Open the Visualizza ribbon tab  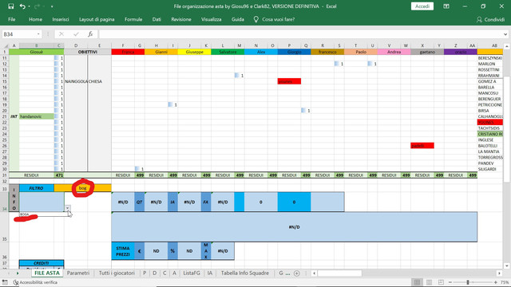211,19
